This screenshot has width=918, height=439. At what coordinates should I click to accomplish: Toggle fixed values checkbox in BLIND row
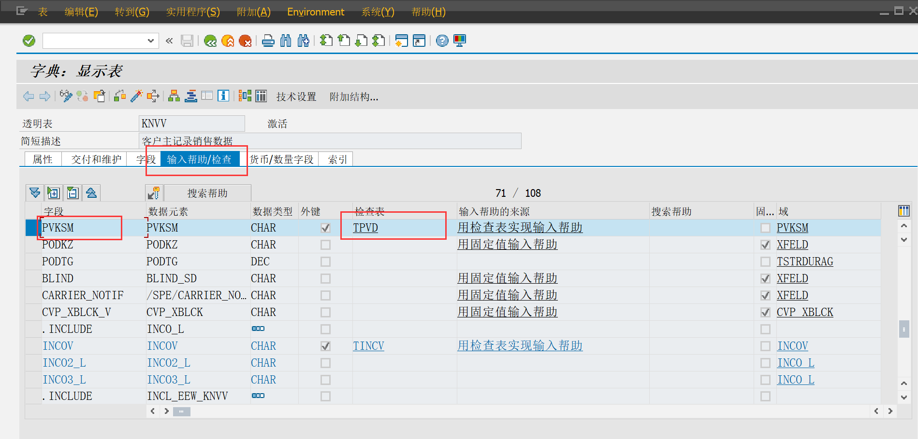click(765, 279)
